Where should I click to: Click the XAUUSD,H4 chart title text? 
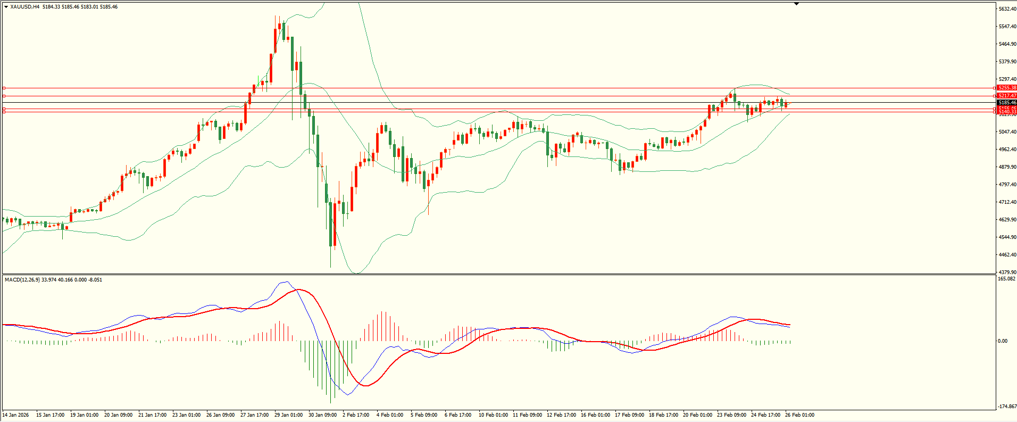point(25,7)
